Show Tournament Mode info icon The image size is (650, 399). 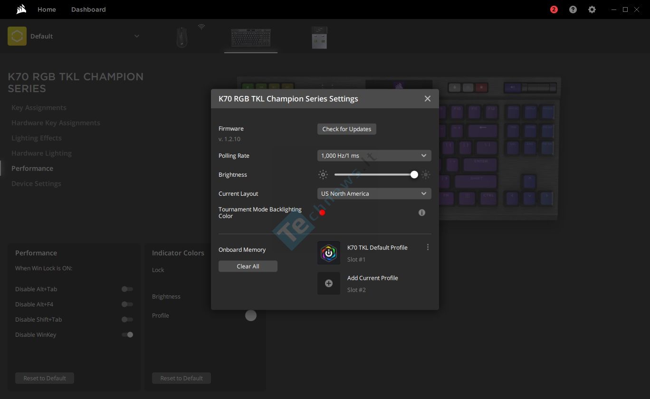pyautogui.click(x=422, y=213)
